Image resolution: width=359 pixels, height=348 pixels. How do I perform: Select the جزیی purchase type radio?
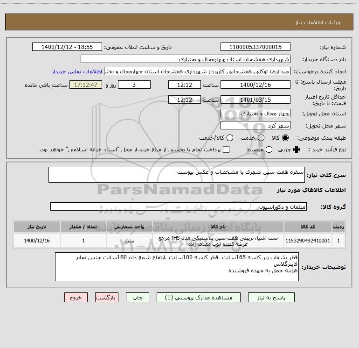(296, 149)
